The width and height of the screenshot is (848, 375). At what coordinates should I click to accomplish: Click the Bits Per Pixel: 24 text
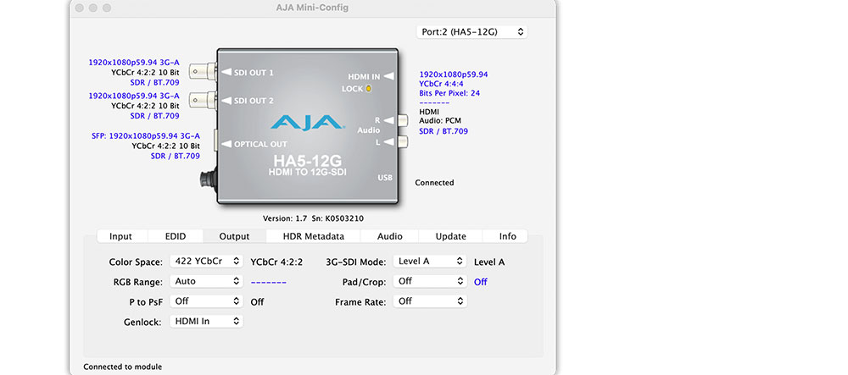click(449, 93)
